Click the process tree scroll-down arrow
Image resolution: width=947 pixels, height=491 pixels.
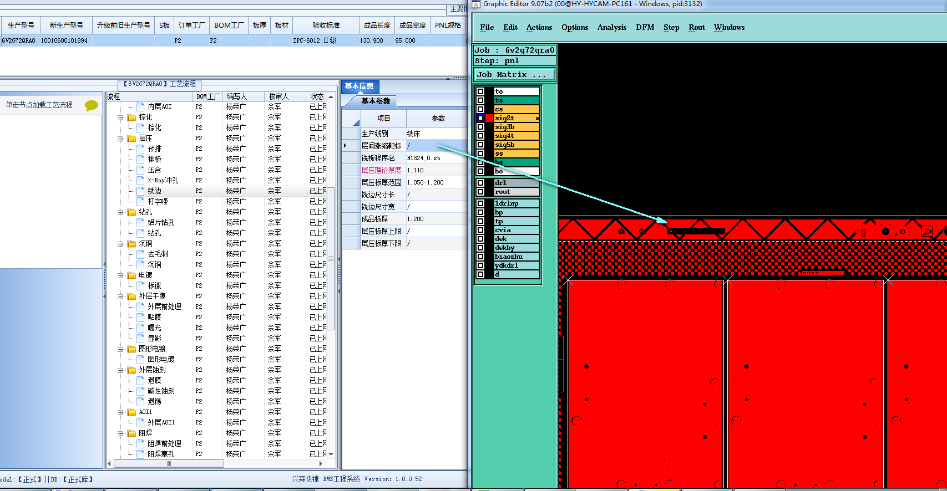[x=331, y=454]
